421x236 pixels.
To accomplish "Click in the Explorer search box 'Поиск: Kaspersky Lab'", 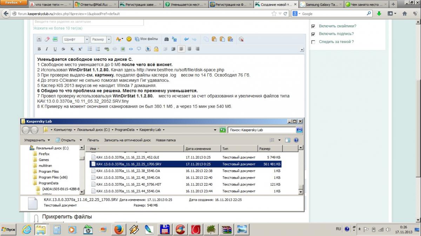I will [x=262, y=130].
